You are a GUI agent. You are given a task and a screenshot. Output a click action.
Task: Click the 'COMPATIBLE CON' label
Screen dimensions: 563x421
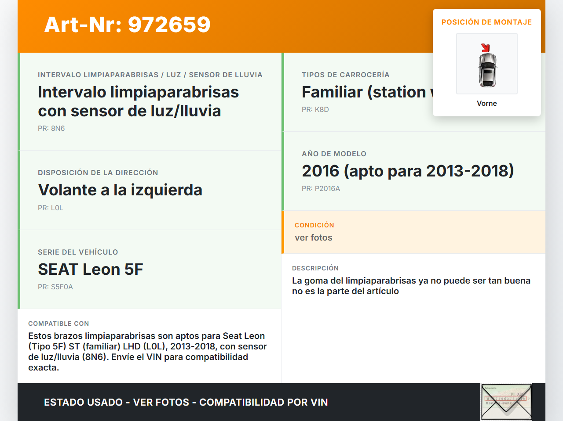click(x=58, y=324)
